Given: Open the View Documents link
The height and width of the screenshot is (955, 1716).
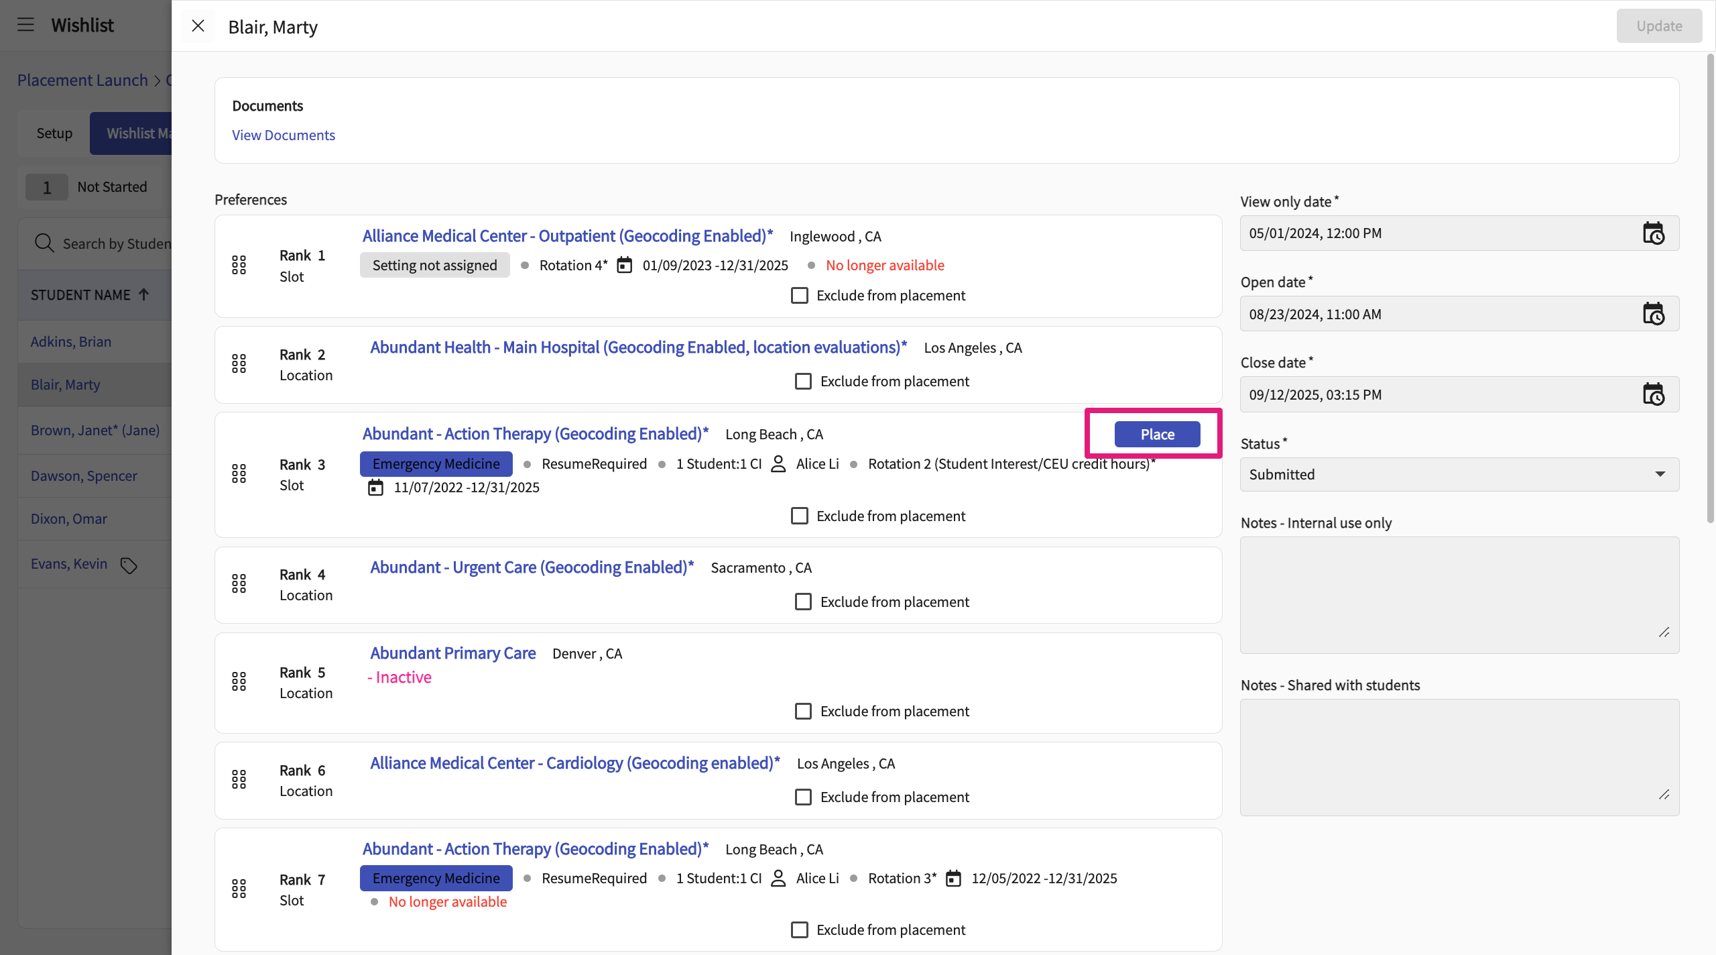Looking at the screenshot, I should pyautogui.click(x=283, y=135).
